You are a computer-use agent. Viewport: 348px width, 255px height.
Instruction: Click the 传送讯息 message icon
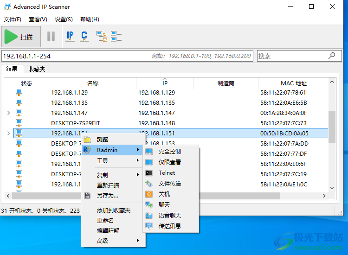point(149,226)
